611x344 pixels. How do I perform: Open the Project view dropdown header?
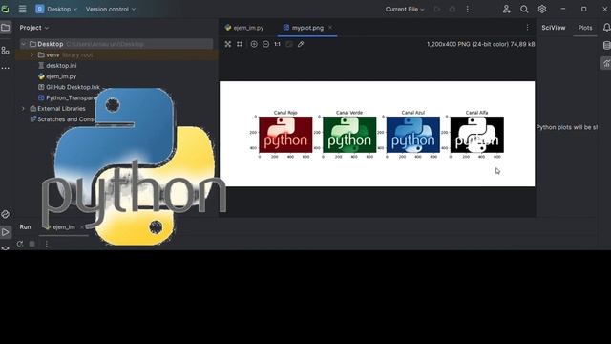34,28
